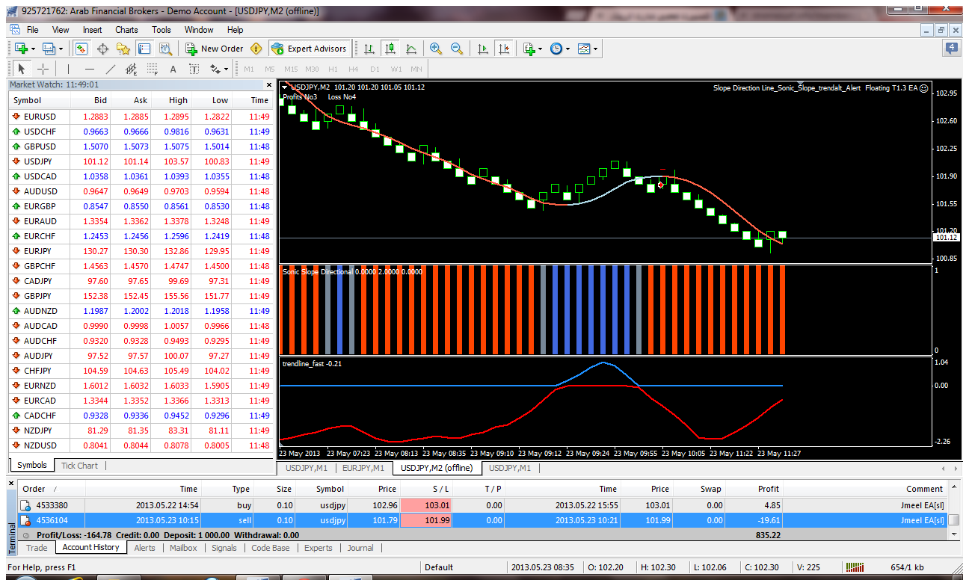Zoom out of the chart

point(457,49)
